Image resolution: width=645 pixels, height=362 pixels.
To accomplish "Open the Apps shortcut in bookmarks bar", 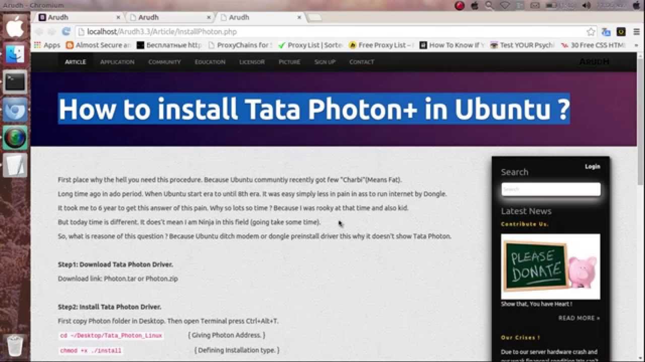I will (x=47, y=45).
